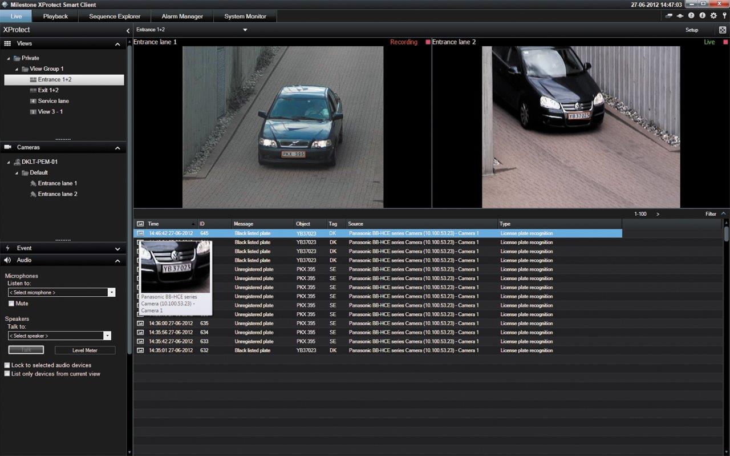Viewport: 730px width, 456px height.
Task: Collapse the XProtect sidebar arrow
Action: point(128,30)
